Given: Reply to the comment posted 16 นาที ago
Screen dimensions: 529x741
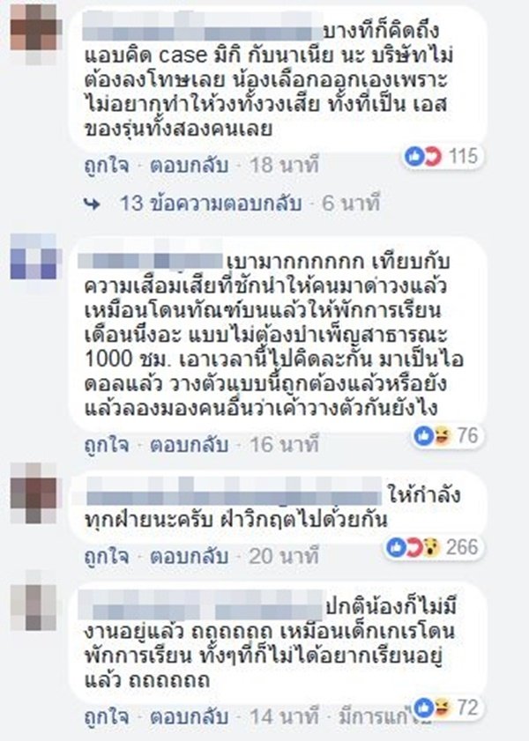Looking at the screenshot, I should point(189,445).
